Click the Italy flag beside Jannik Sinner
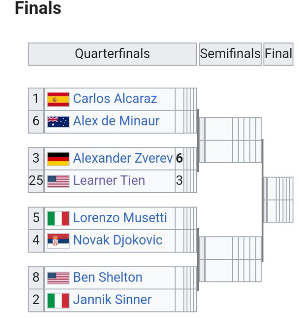299x318 pixels. (58, 300)
